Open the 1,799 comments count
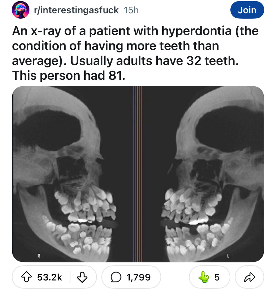This screenshot has width=276, height=290. point(139,277)
